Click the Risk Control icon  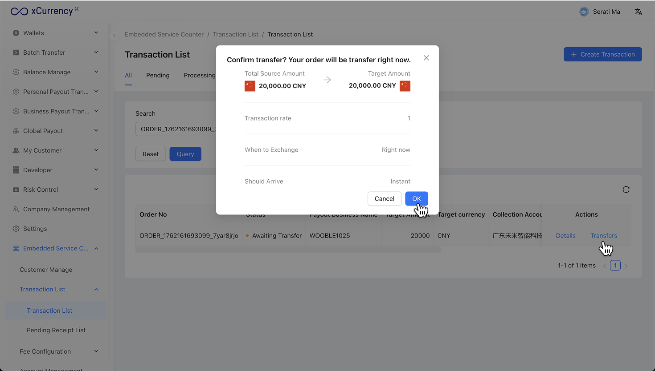16,190
